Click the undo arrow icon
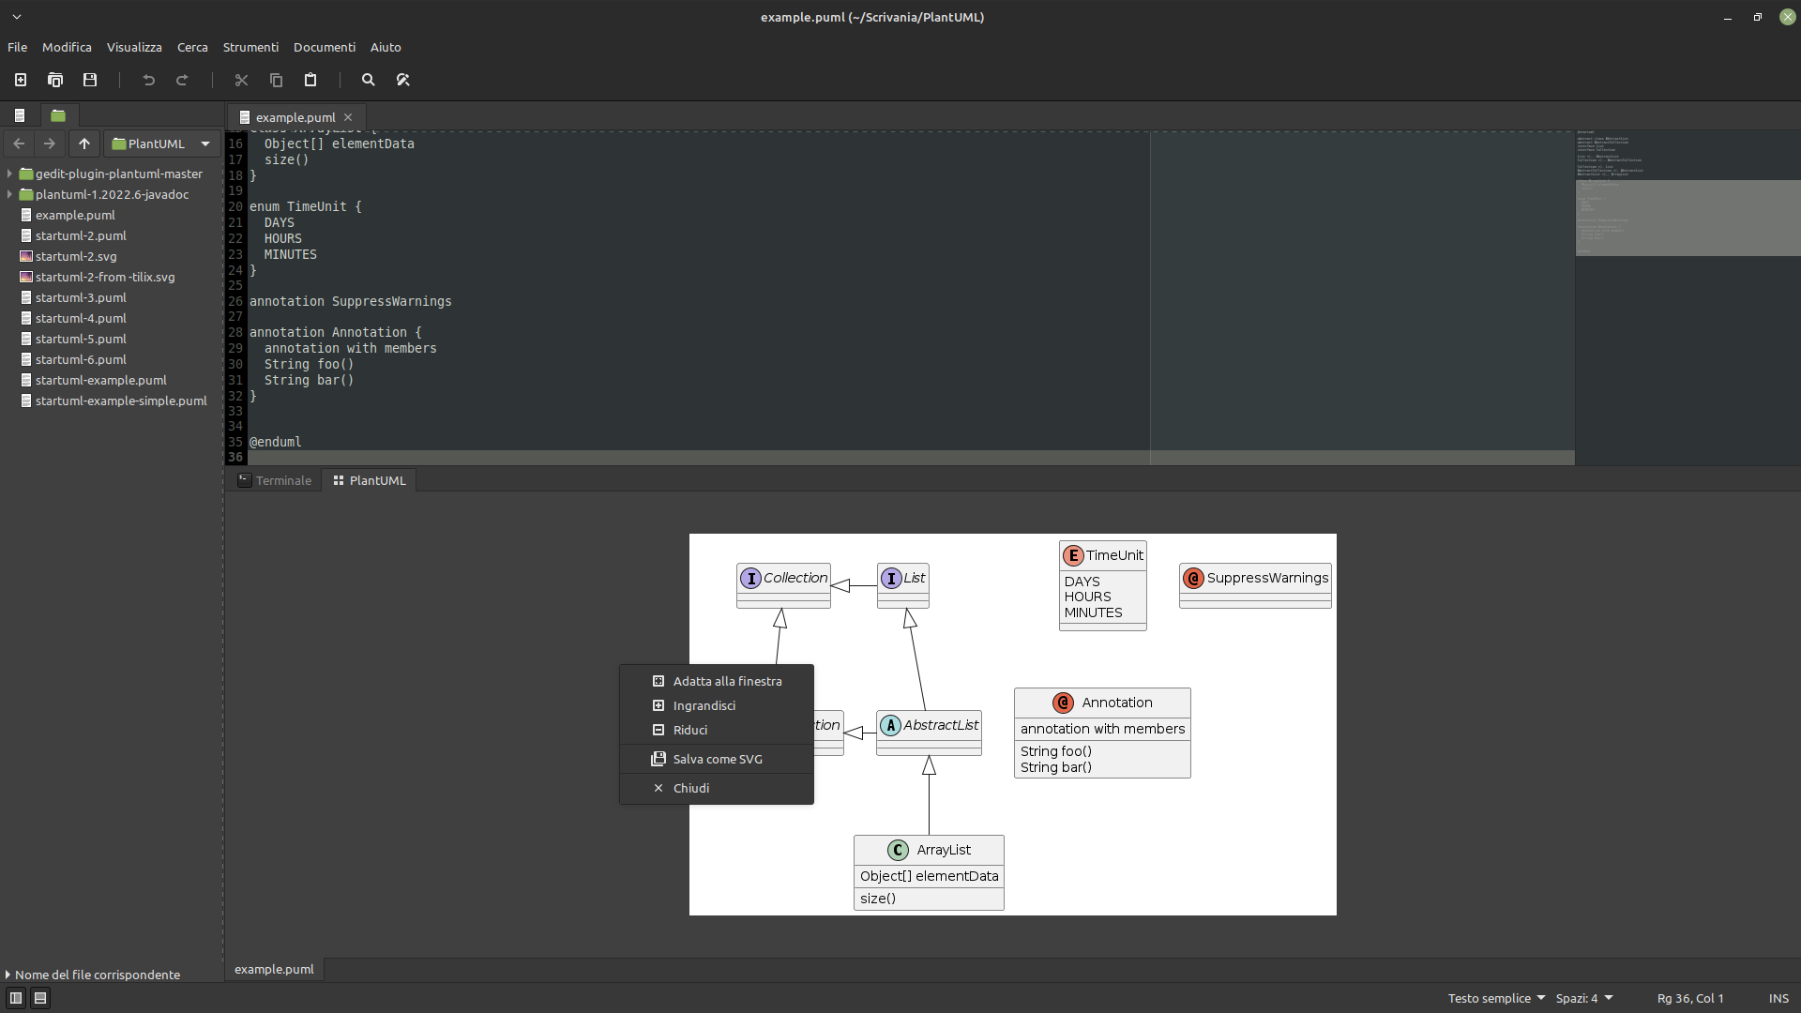The image size is (1801, 1013). coord(148,80)
